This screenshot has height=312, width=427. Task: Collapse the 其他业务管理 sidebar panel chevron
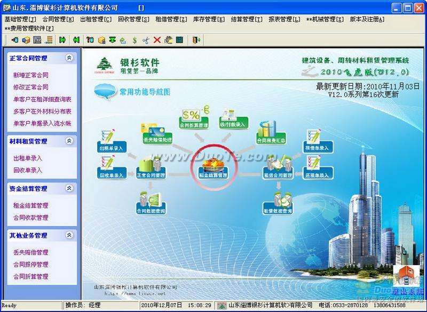pos(69,235)
